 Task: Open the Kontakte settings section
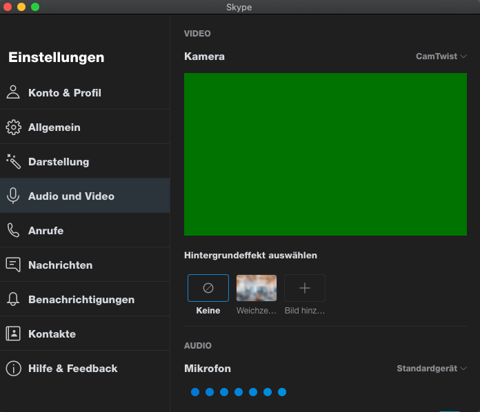click(52, 333)
